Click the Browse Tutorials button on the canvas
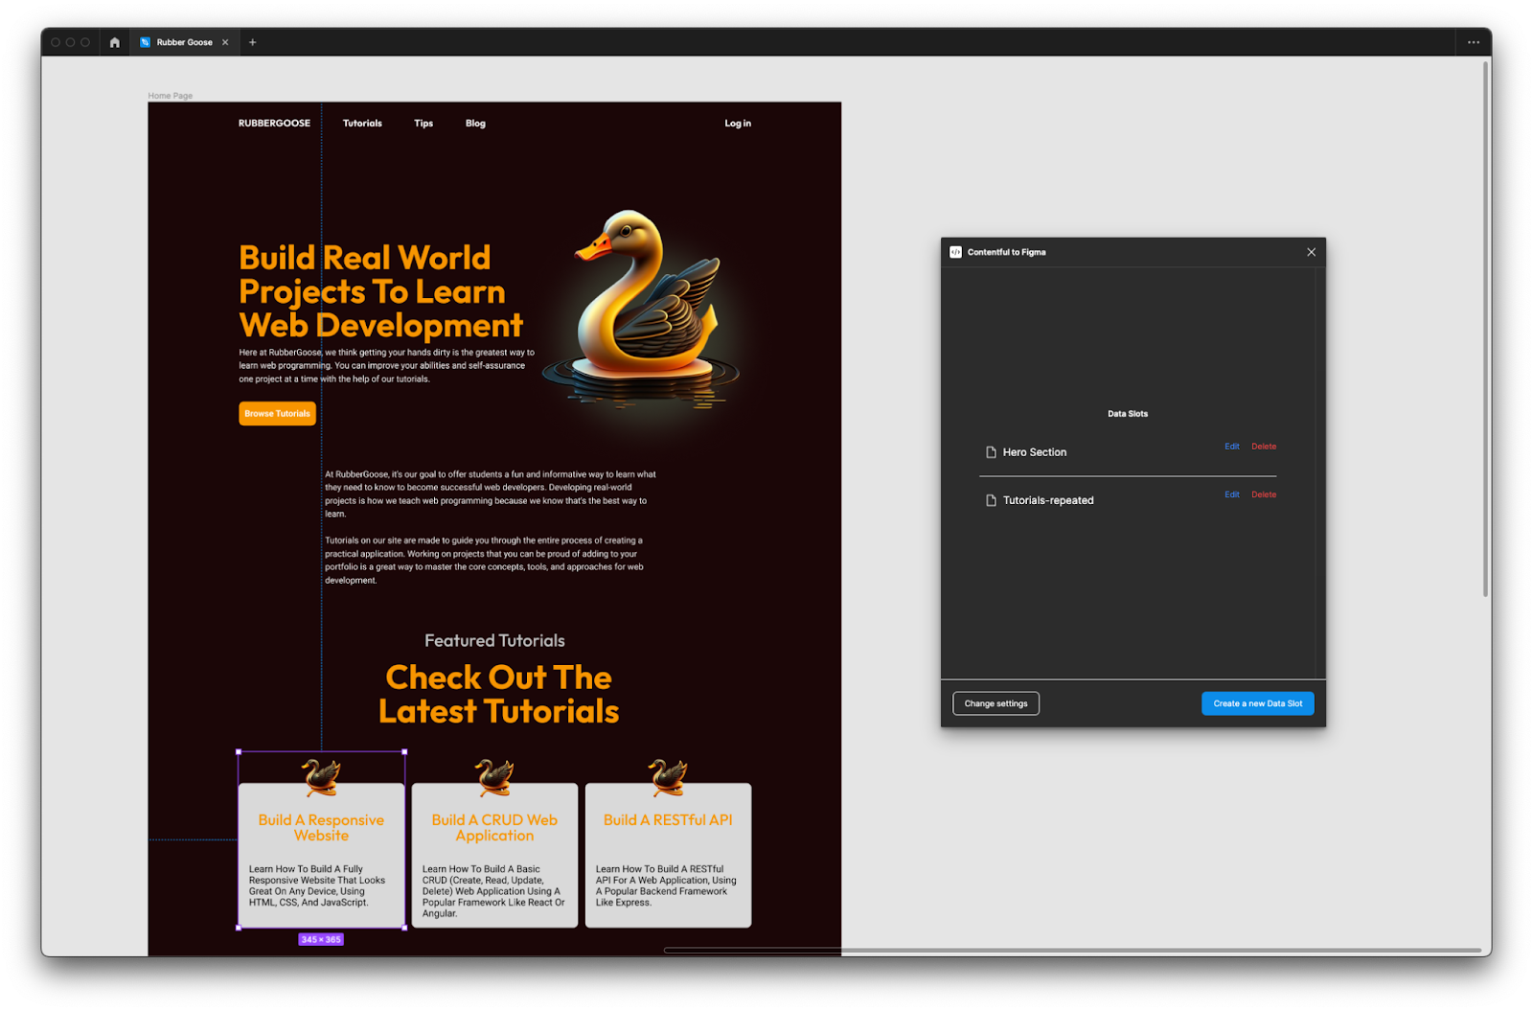This screenshot has height=1011, width=1533. click(277, 413)
